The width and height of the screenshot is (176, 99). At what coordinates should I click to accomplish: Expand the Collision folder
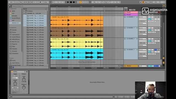pyautogui.click(x=24, y=11)
